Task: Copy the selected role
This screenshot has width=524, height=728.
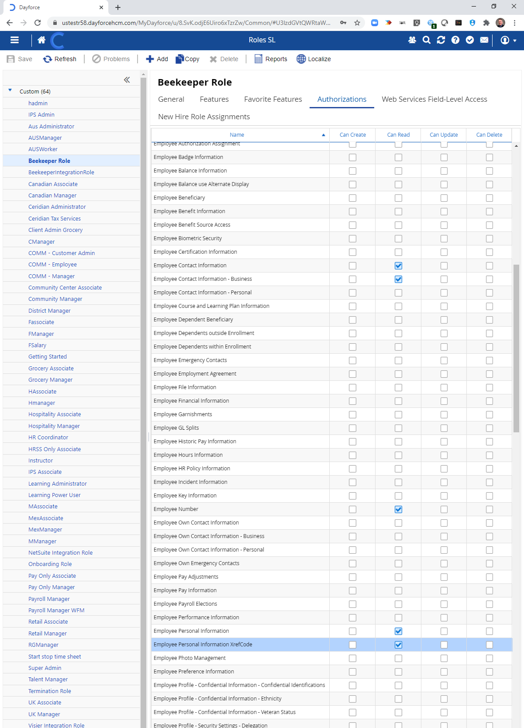Action: point(187,59)
